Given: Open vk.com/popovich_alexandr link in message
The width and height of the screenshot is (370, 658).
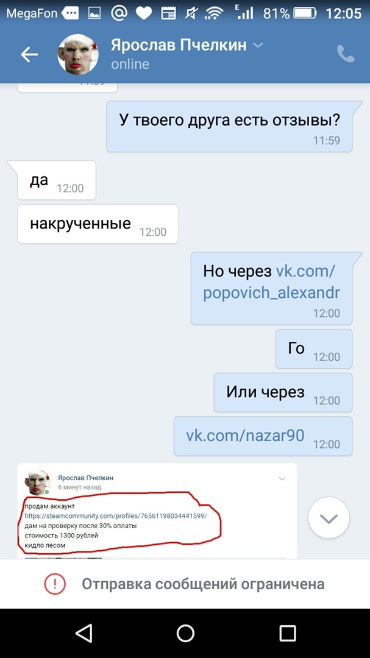Looking at the screenshot, I should tap(271, 282).
